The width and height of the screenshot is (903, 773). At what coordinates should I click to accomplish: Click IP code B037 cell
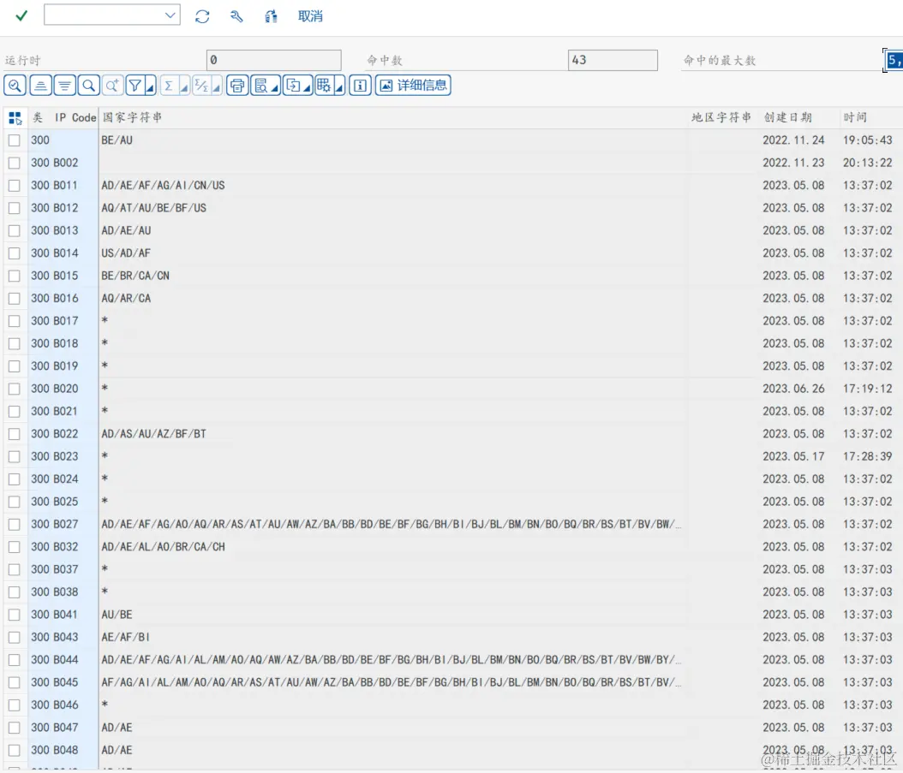tap(66, 569)
